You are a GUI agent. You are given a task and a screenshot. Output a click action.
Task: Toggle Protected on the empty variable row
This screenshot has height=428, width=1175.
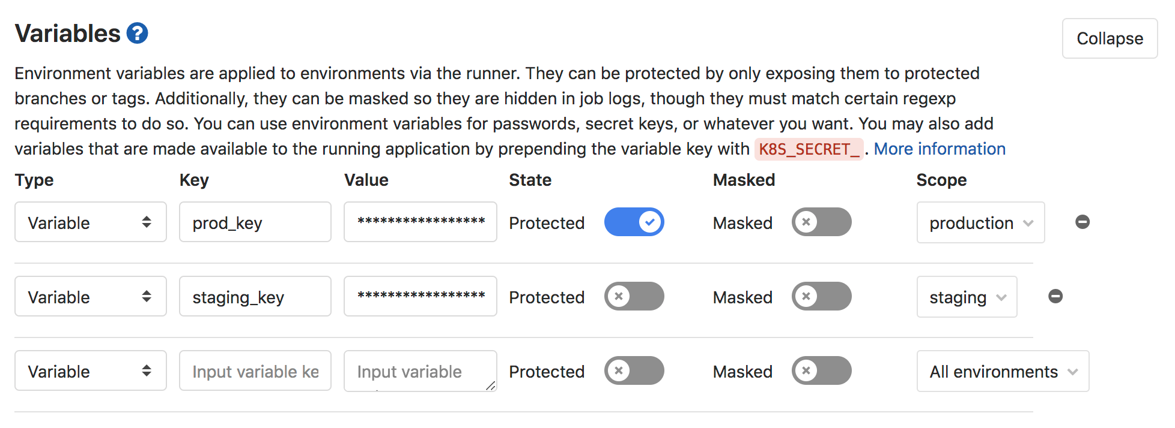pyautogui.click(x=634, y=370)
